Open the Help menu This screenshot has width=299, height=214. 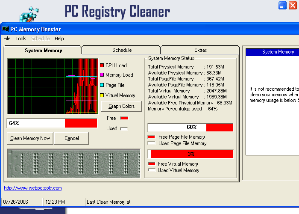59,39
